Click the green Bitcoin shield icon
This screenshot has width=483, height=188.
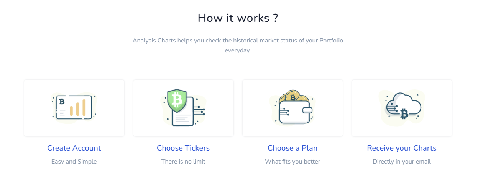pos(177,101)
